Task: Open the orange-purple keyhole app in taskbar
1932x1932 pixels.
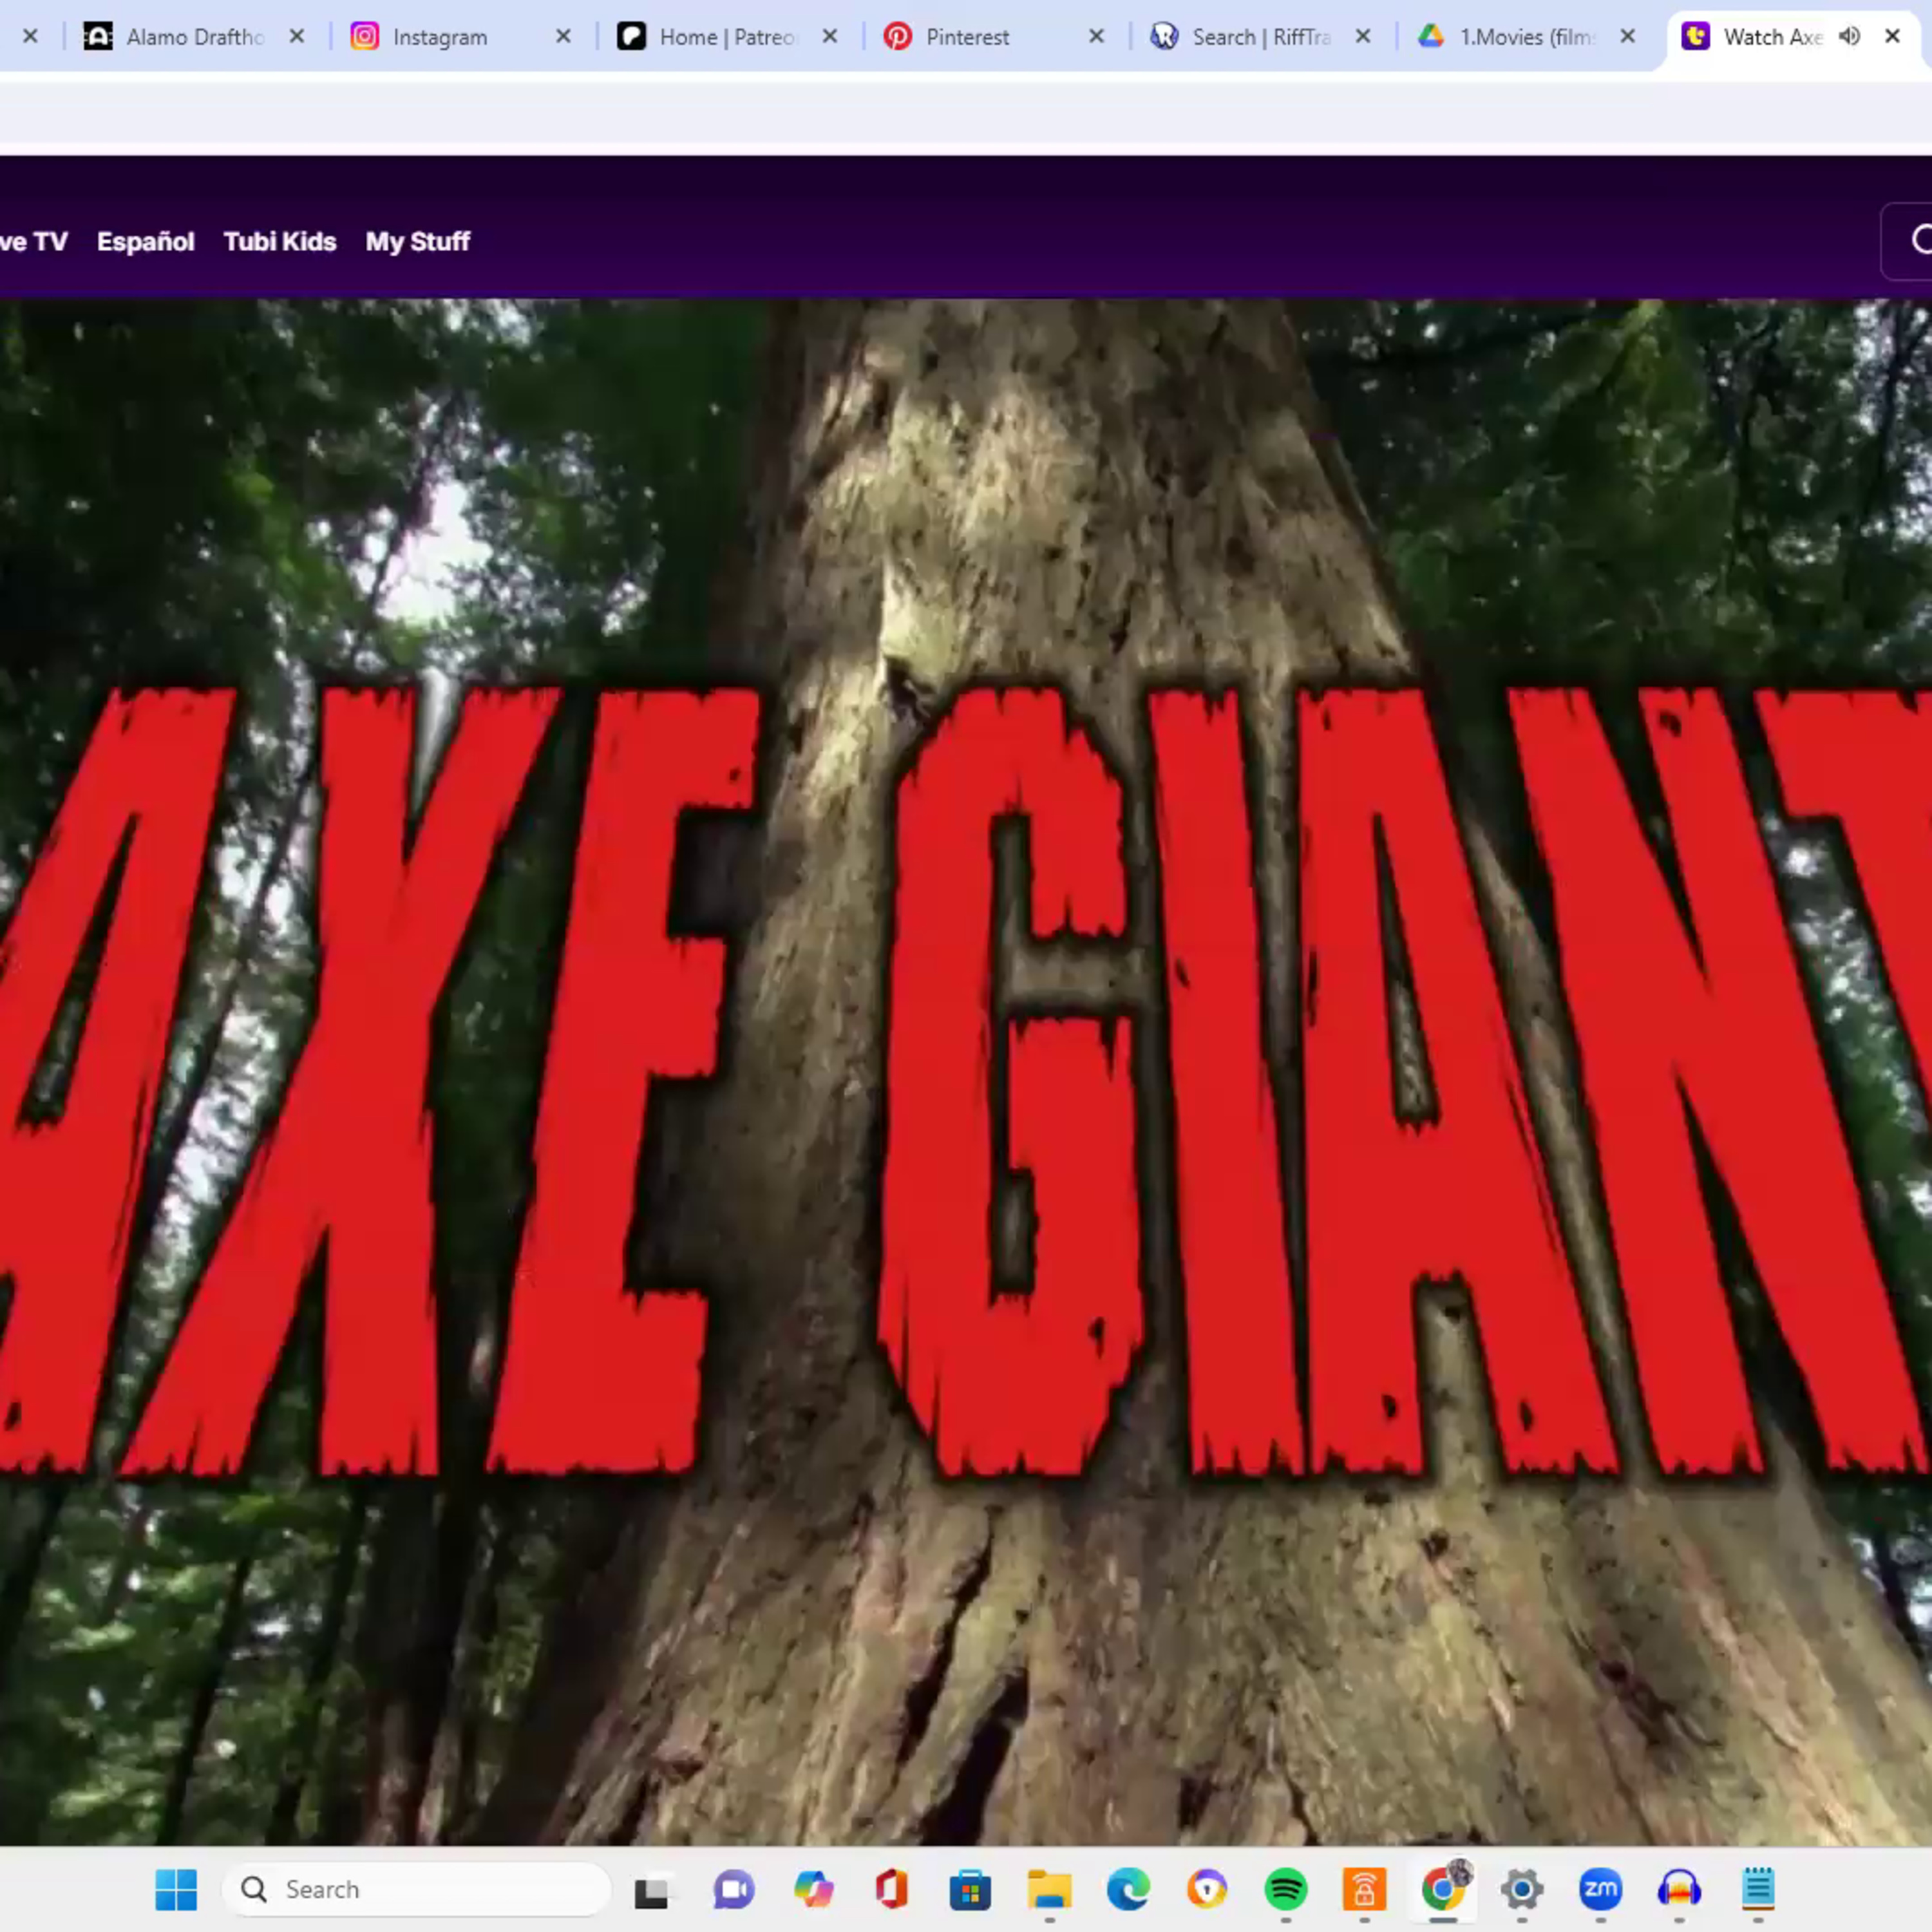Action: [1207, 1889]
